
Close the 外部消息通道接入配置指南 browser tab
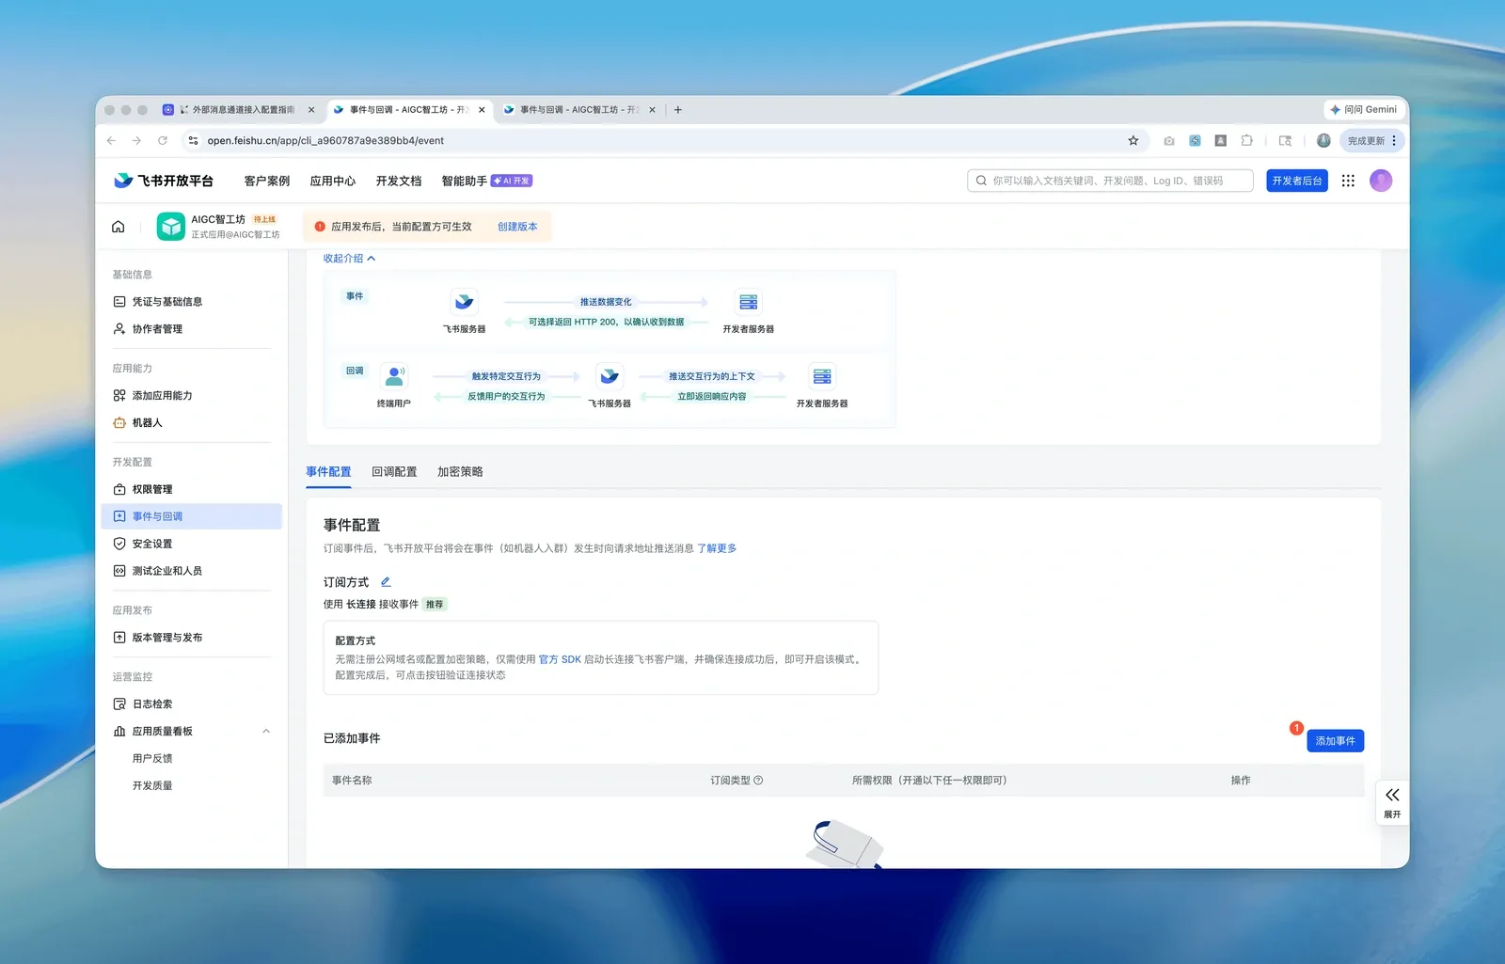(x=311, y=110)
